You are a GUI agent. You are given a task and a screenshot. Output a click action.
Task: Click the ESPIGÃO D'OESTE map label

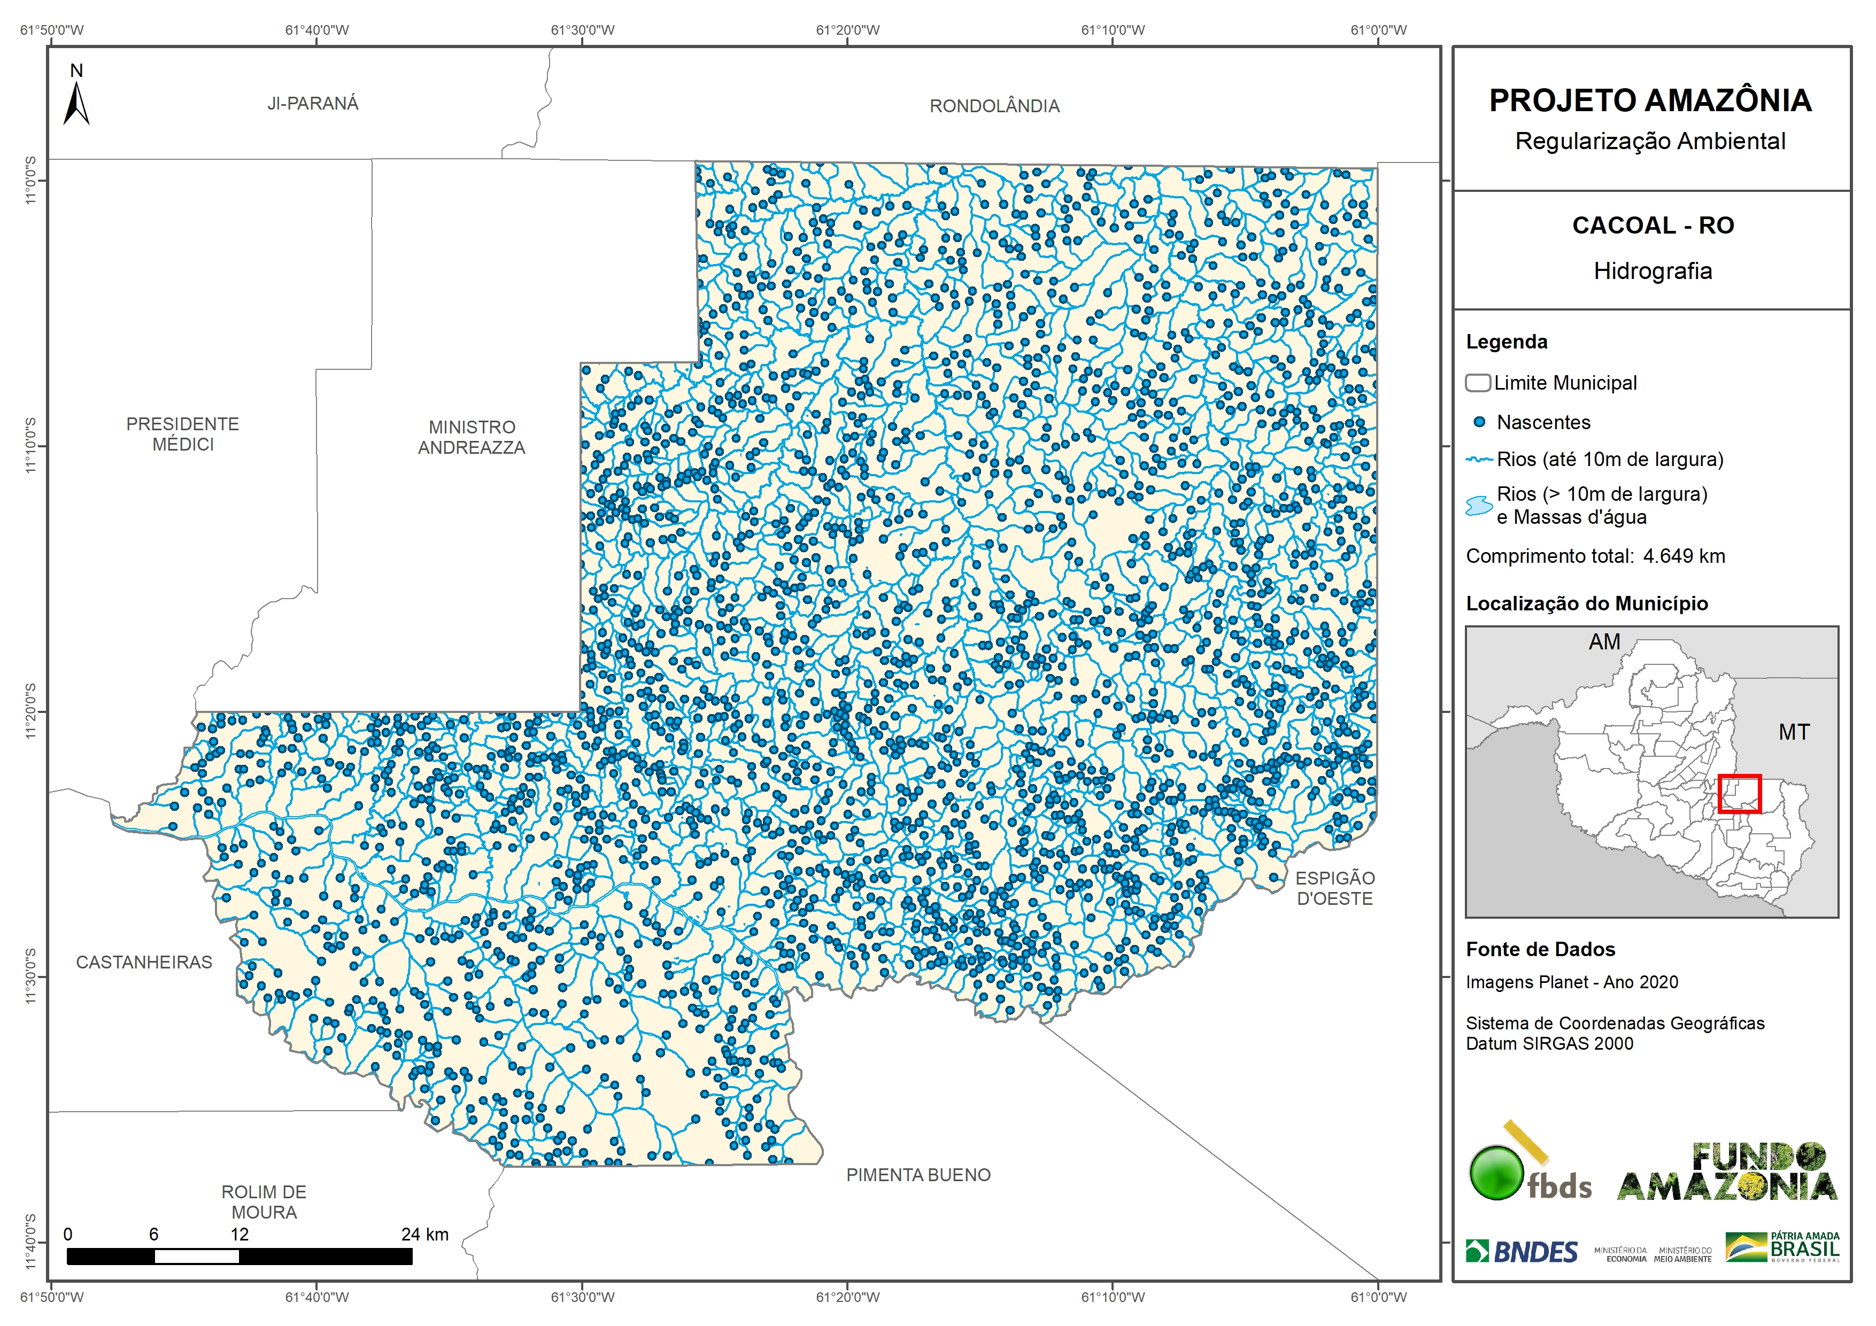[x=1335, y=888]
